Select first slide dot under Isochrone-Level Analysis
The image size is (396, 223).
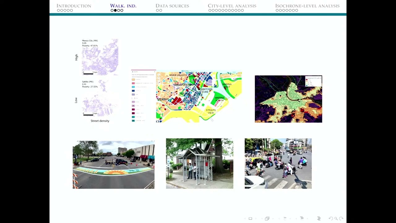tap(277, 11)
